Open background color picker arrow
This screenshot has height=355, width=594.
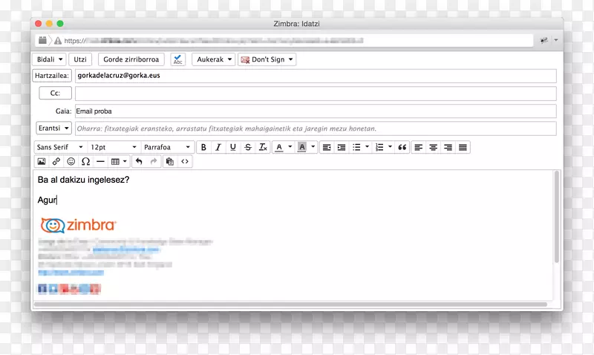(x=313, y=146)
